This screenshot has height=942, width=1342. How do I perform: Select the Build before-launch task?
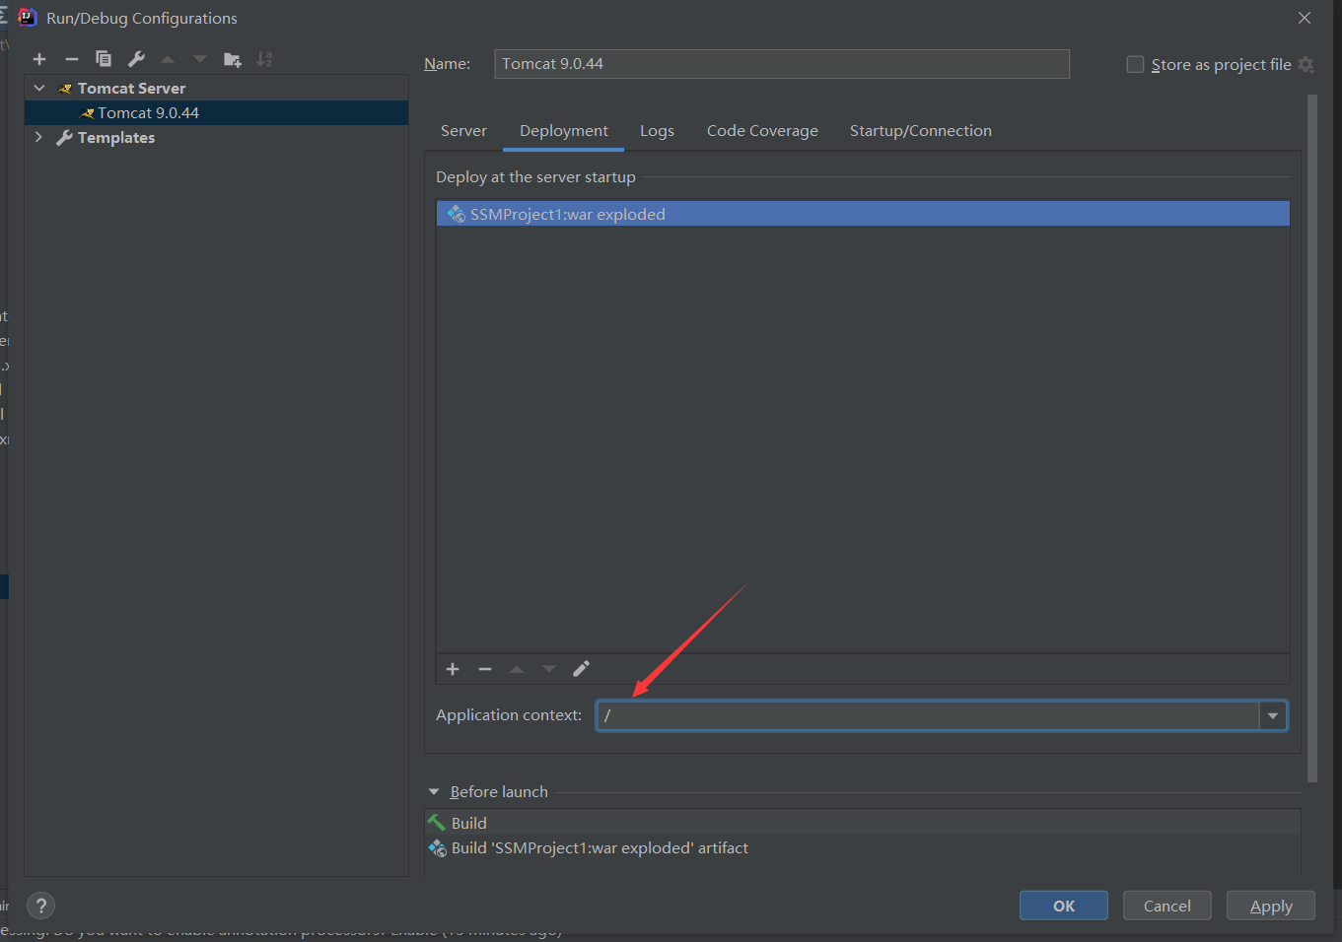point(863,823)
